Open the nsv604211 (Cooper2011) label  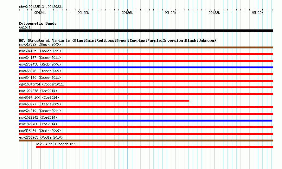[x=57, y=144]
